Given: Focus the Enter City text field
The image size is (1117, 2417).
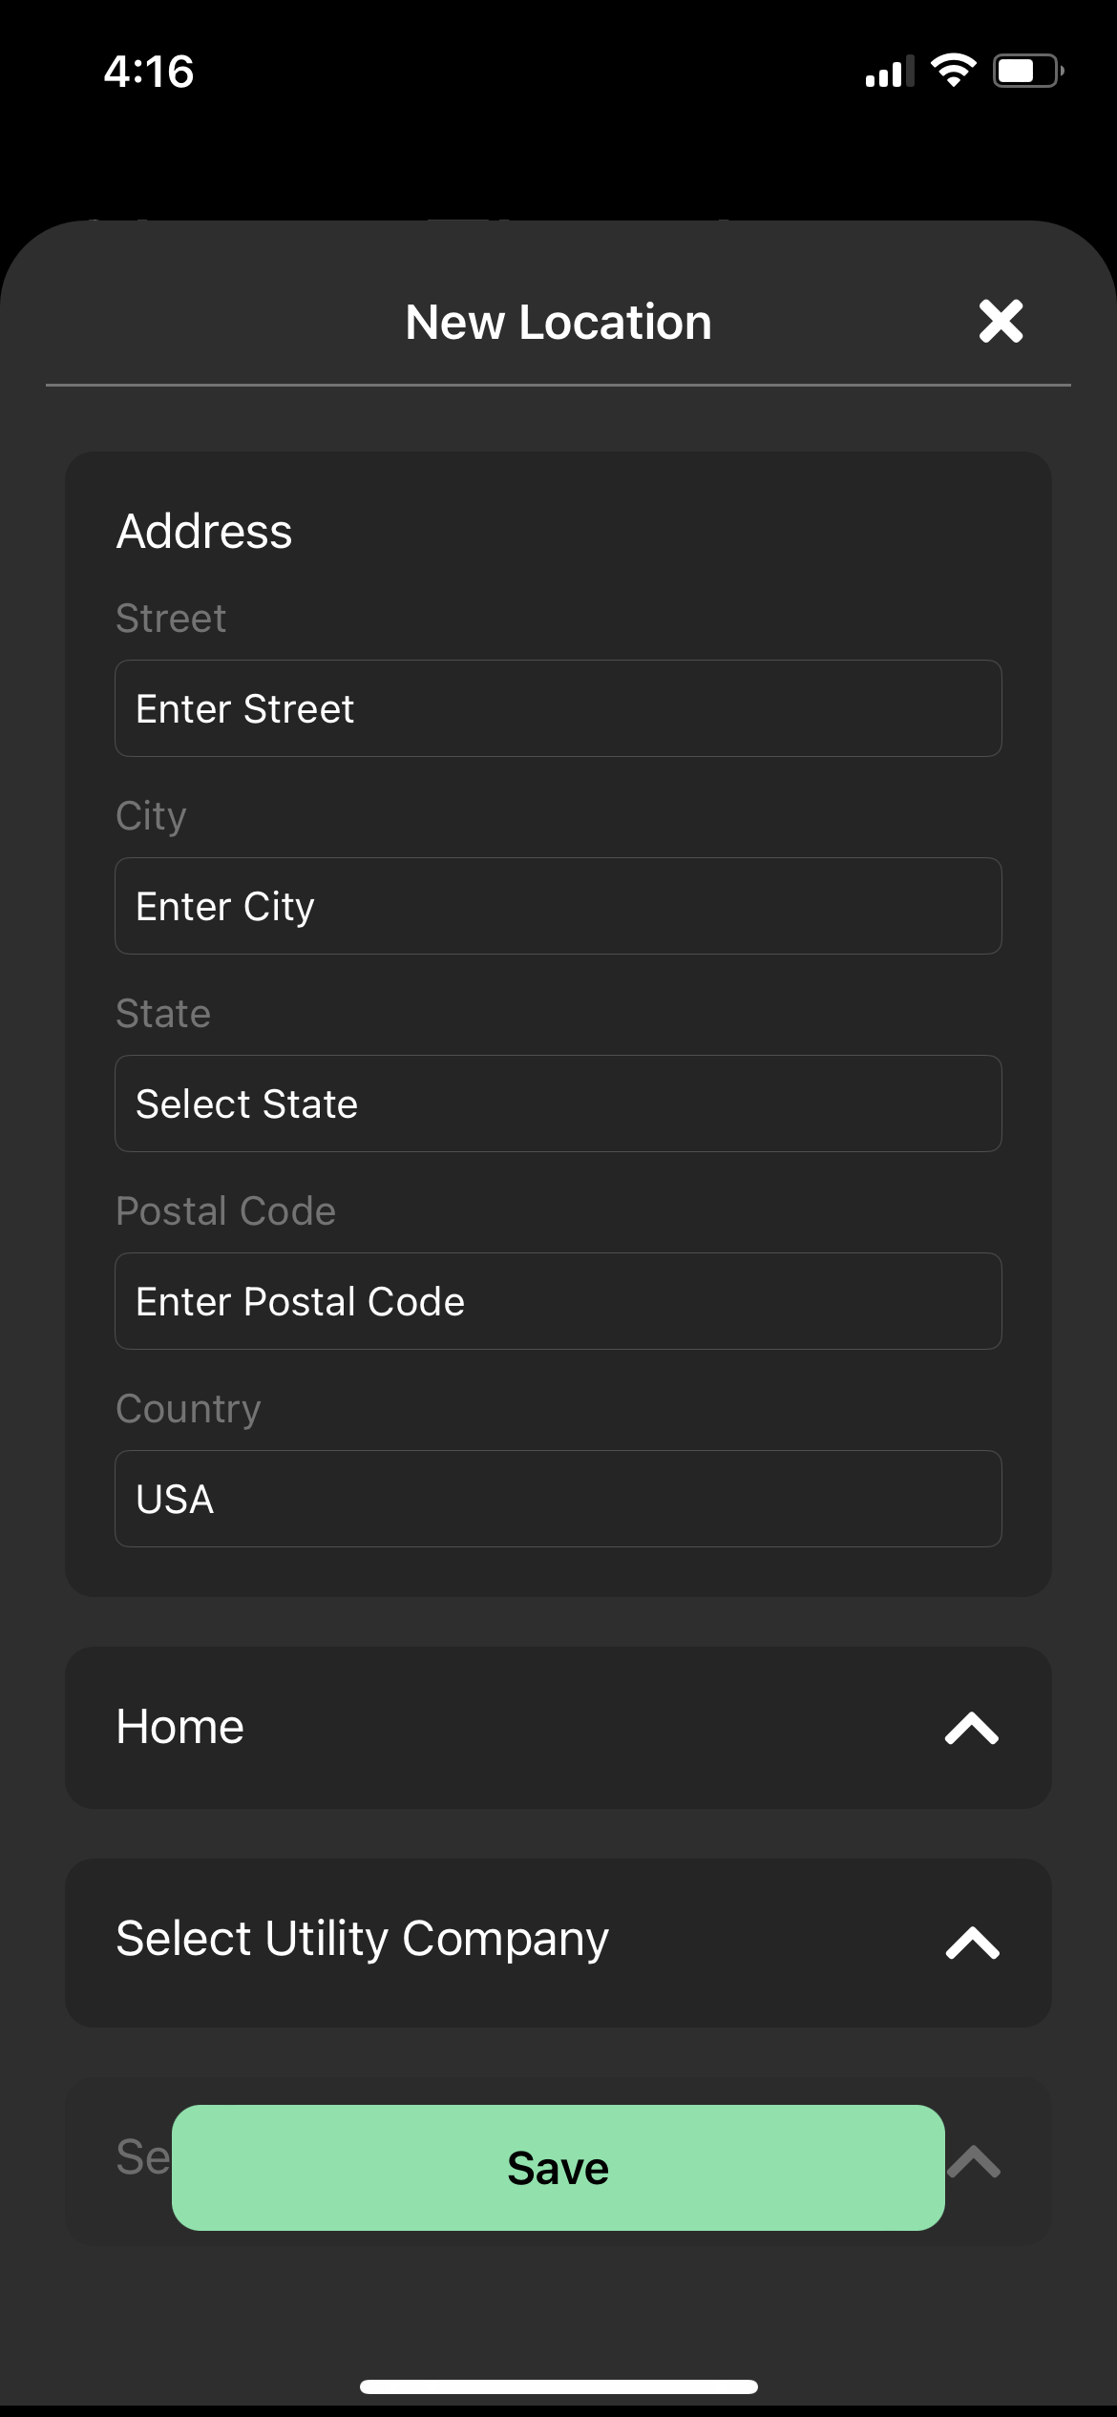Looking at the screenshot, I should (558, 906).
